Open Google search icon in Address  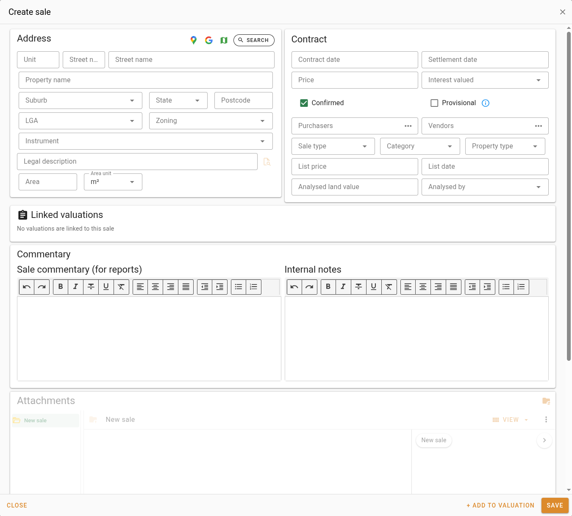[209, 40]
